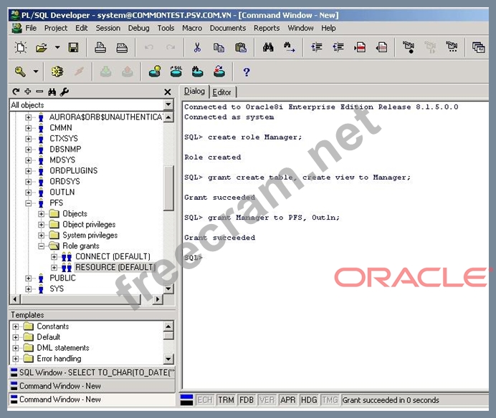The width and height of the screenshot is (496, 418).
Task: Open the Macro menu
Action: tap(192, 28)
